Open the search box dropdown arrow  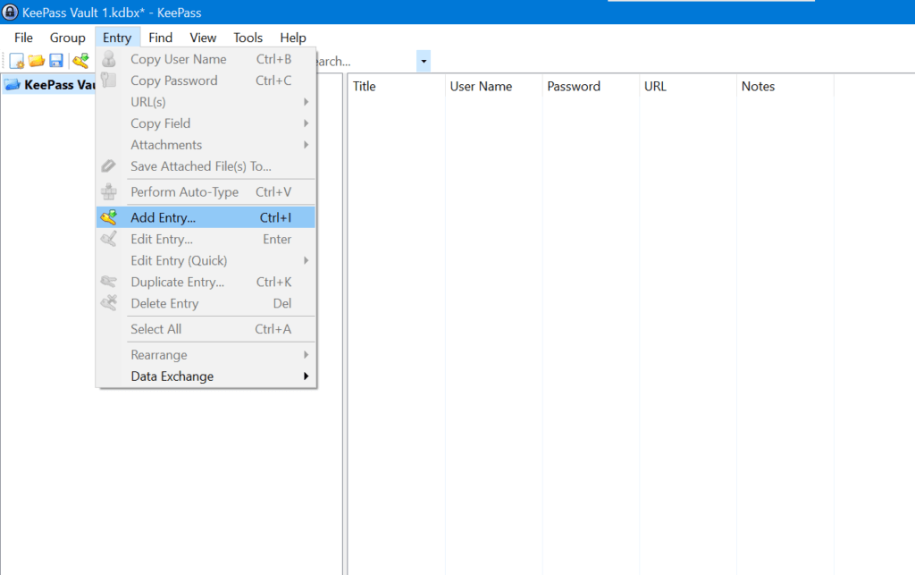[424, 61]
